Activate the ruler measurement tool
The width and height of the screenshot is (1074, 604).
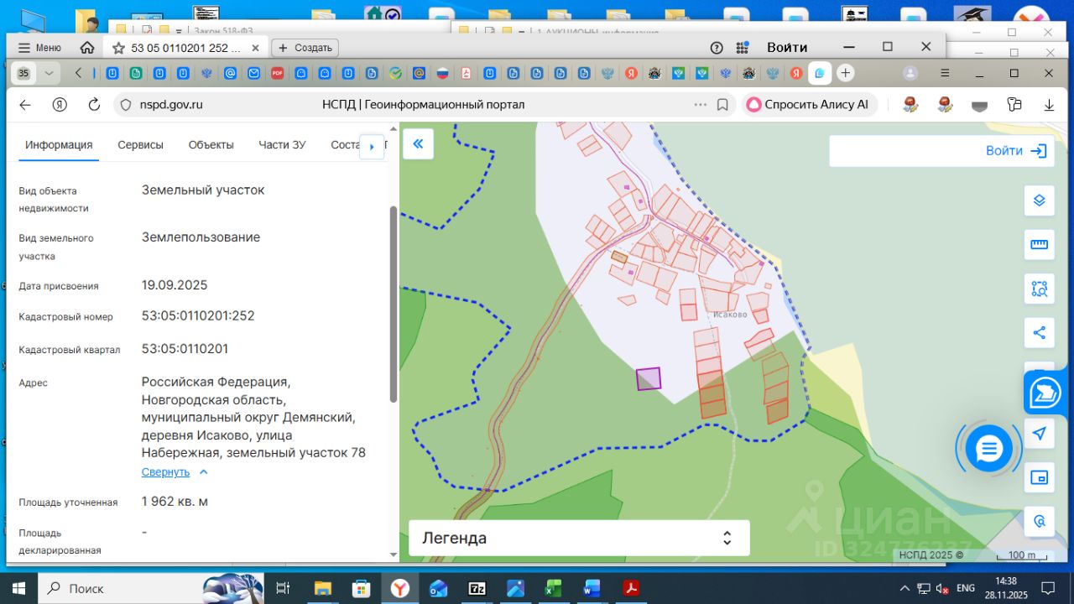point(1039,245)
